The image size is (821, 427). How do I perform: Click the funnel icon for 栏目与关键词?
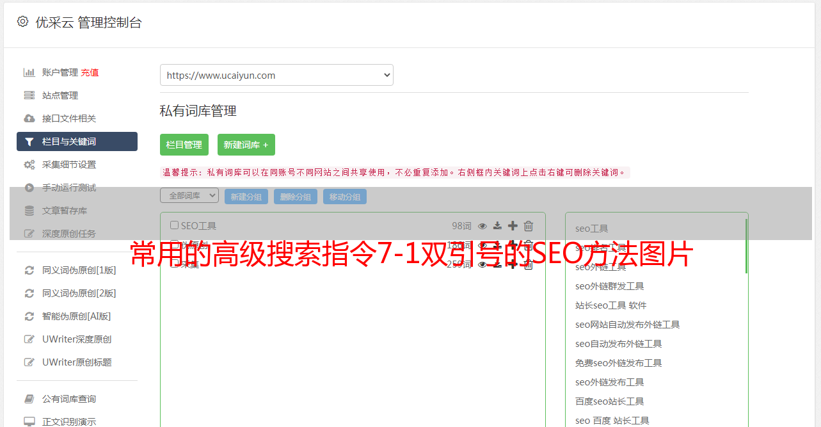[x=29, y=141]
